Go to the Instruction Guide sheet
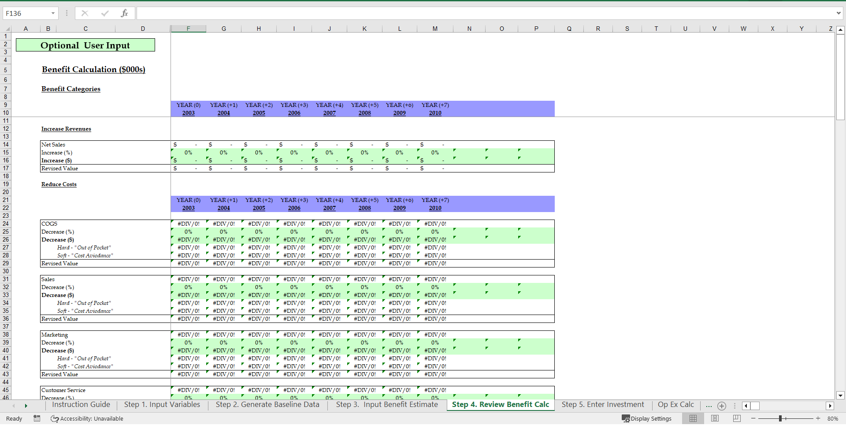Screen dimensions: 846x425 (81, 404)
